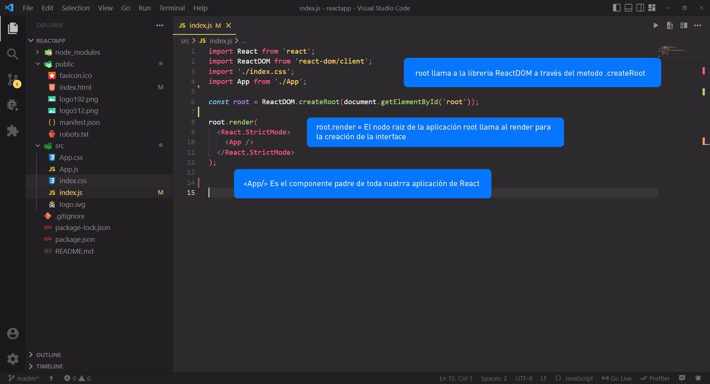Open manifest.json in the explorer
The height and width of the screenshot is (384, 710).
click(99, 122)
